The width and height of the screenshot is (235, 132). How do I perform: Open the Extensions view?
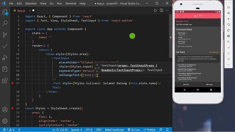coord(5,81)
